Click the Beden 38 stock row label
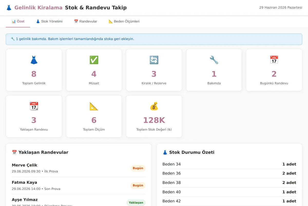 171,182
